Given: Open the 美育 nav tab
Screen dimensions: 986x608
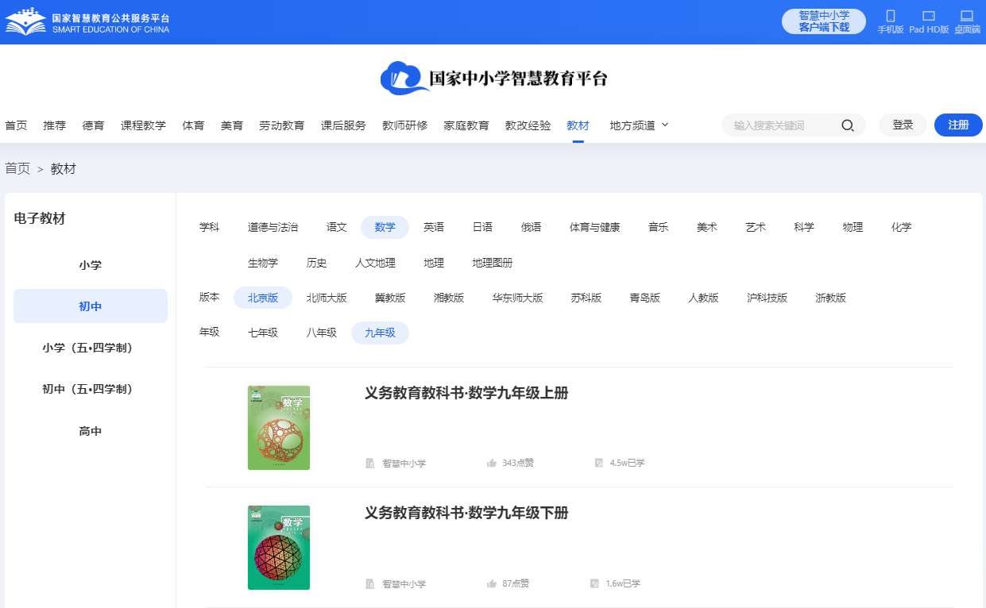Looking at the screenshot, I should pyautogui.click(x=232, y=125).
